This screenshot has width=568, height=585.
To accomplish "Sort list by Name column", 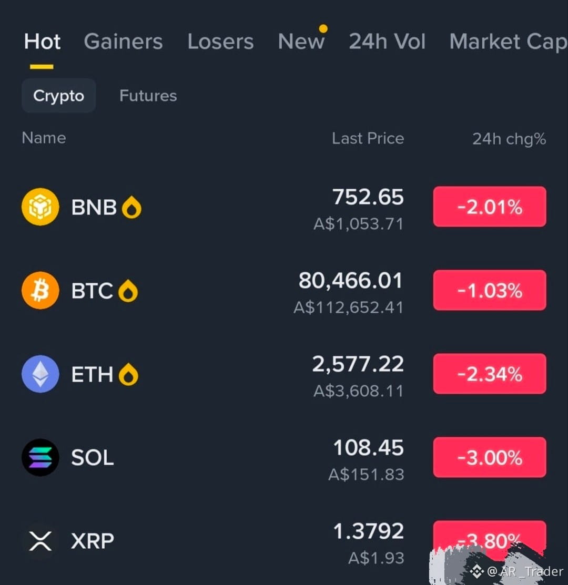I will tap(44, 138).
